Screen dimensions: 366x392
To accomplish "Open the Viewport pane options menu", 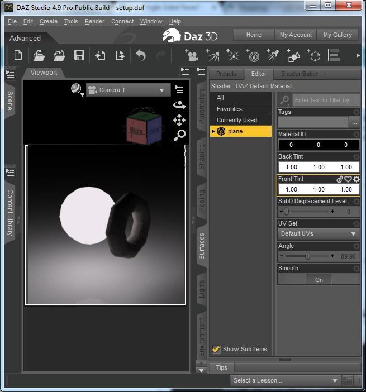I will (x=185, y=71).
